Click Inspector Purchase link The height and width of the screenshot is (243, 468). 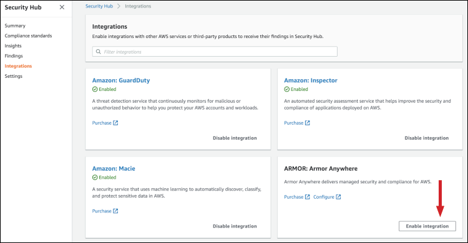(293, 123)
